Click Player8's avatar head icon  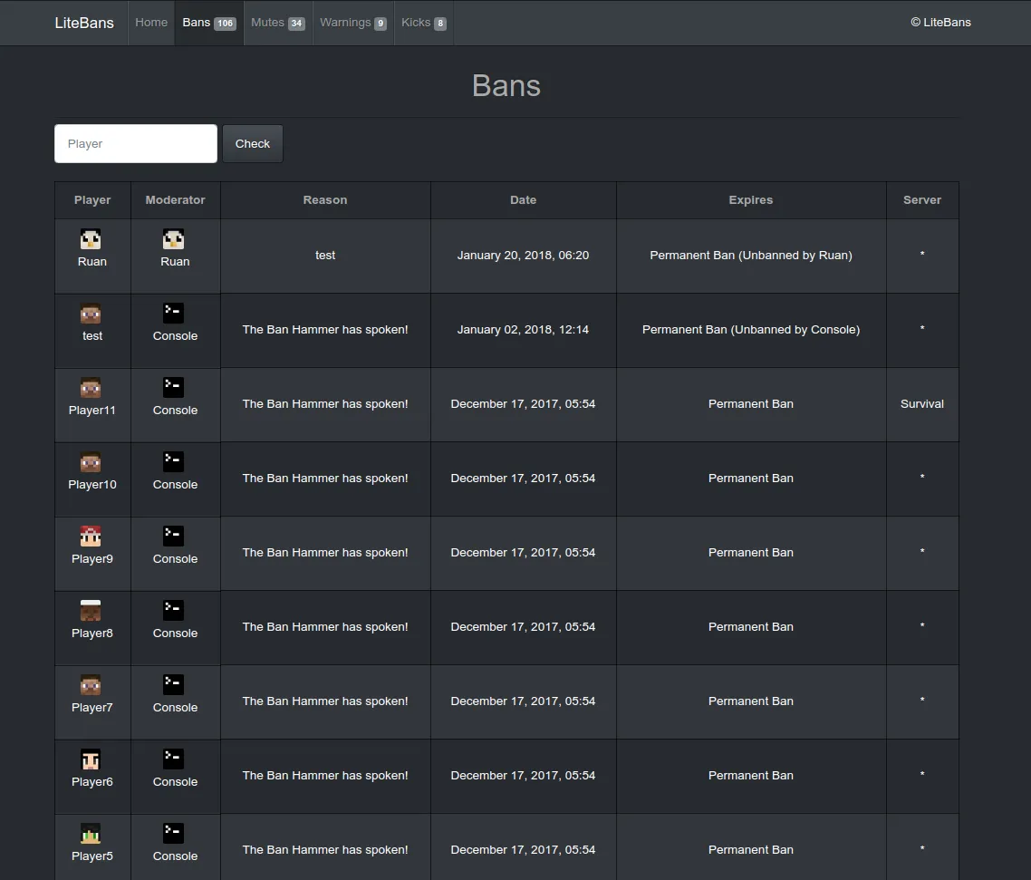pos(91,611)
